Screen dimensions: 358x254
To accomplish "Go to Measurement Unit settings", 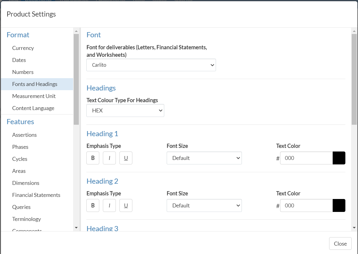I will click(34, 96).
